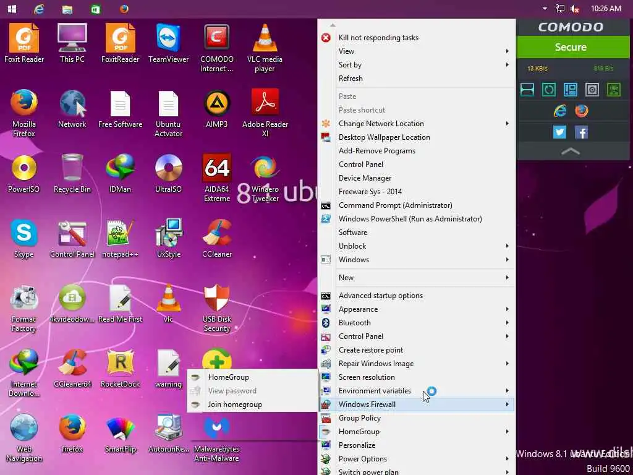
Task: Select the Mozilla Firefox desktop shortcut
Action: 24,113
